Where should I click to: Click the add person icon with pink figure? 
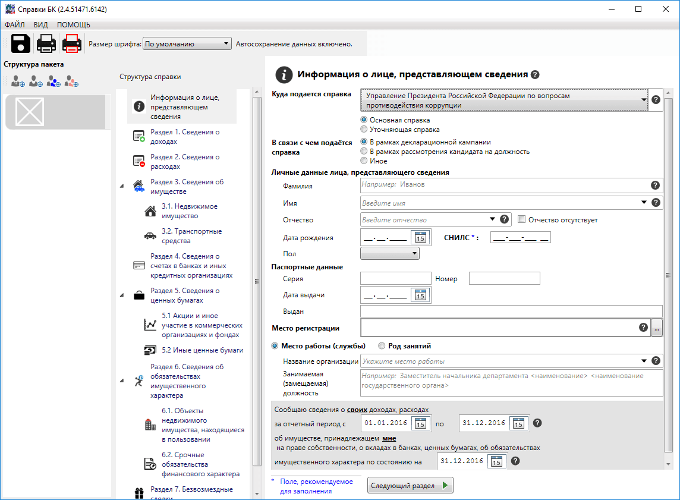72,81
